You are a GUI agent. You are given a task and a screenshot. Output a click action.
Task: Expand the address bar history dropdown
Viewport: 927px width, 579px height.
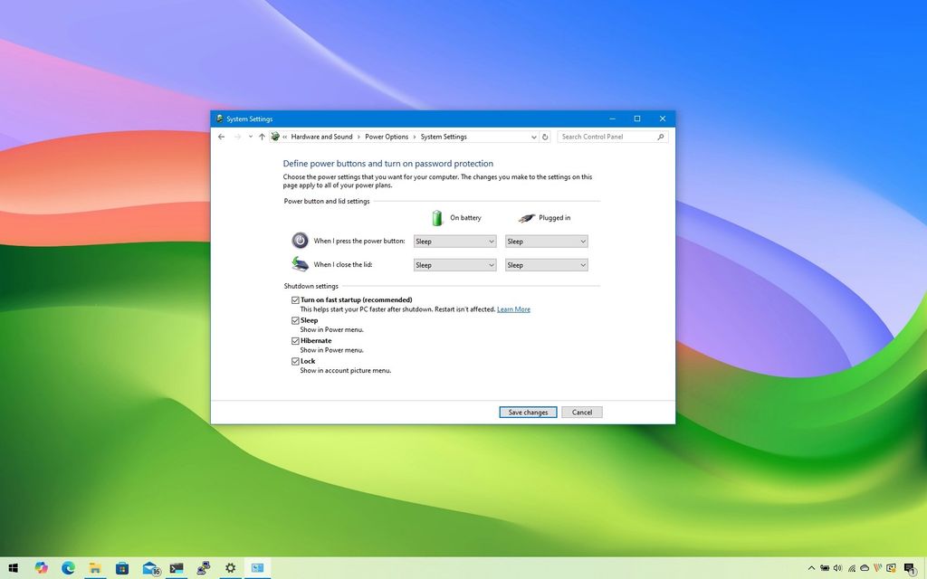pyautogui.click(x=533, y=137)
